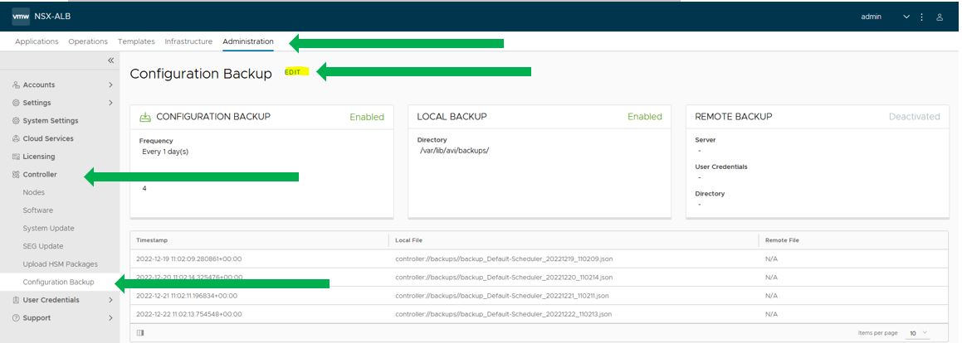Click file backup_Default-Scheduler_20221219_110209.json
This screenshot has width=962, height=343.
click(x=504, y=259)
